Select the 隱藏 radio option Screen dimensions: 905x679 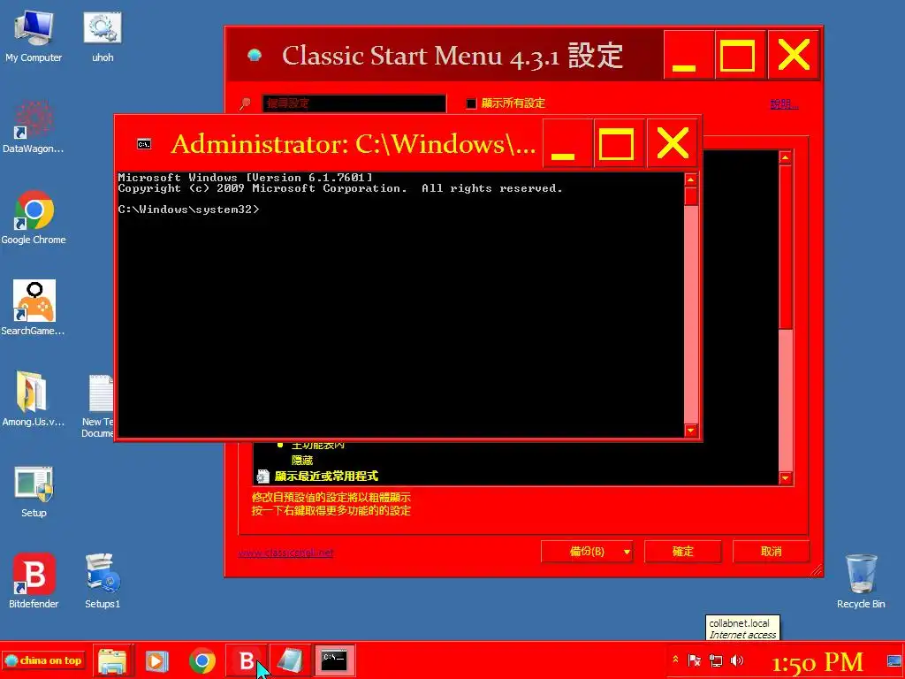click(x=302, y=460)
